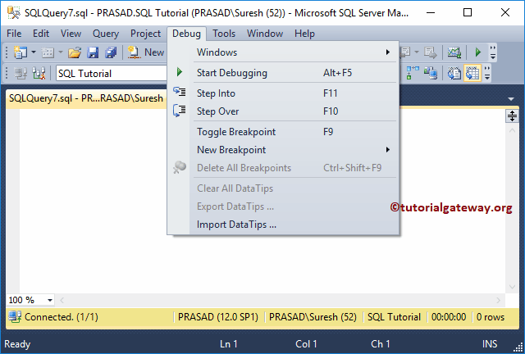Open the second toolbar overflow options arrow
This screenshot has width=525, height=354.
487,73
